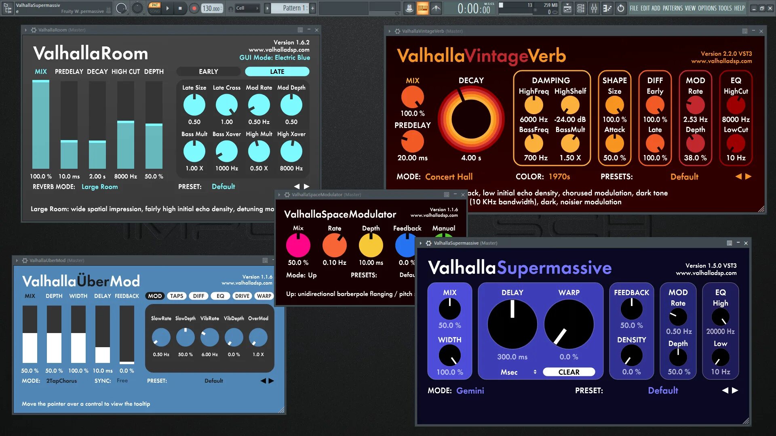This screenshot has height=436, width=776.
Task: Open ValhallaUberMod gear settings icon
Action: [25, 260]
